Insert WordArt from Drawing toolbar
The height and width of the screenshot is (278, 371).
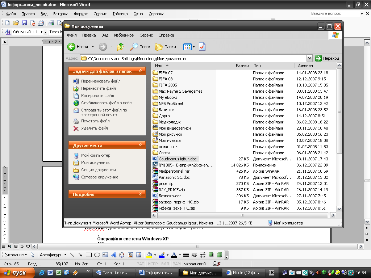click(114, 255)
